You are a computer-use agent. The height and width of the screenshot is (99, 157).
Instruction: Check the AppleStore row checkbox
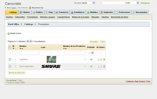pyautogui.click(x=10, y=60)
